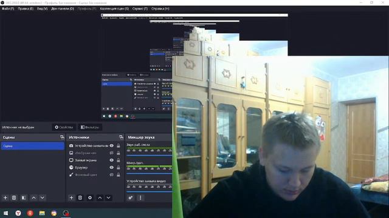Adjust Микр./доп. volume slider

(149, 174)
